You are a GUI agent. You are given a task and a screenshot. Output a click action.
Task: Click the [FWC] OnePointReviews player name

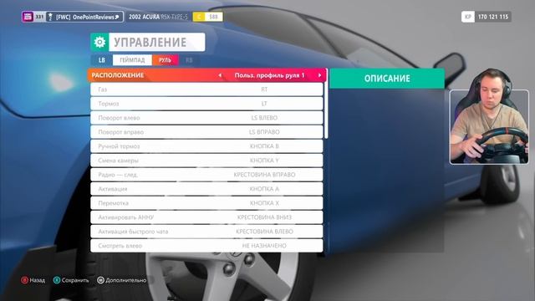[x=88, y=17]
